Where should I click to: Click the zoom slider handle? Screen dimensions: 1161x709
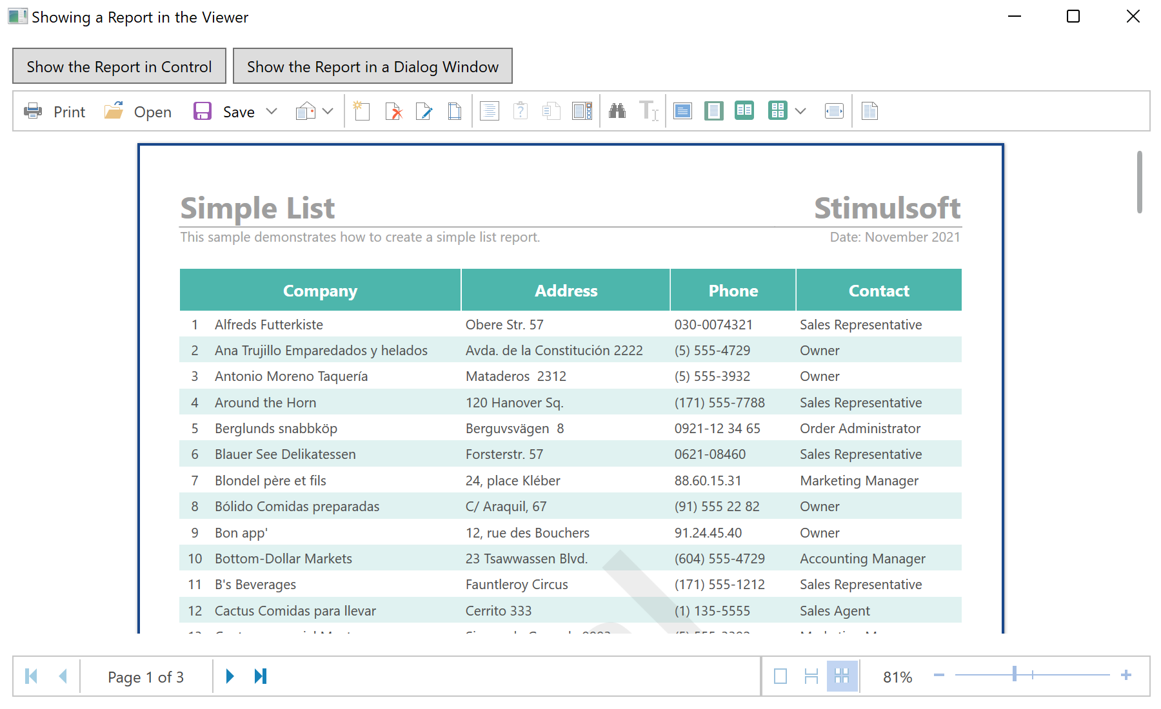tap(1015, 674)
